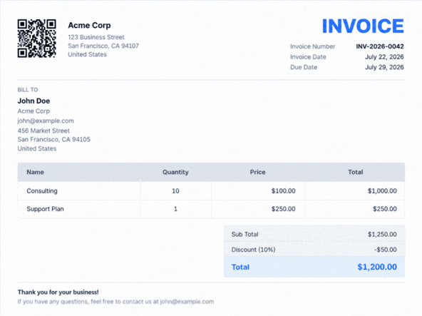Click the grand total $1,200.00

pos(377,267)
